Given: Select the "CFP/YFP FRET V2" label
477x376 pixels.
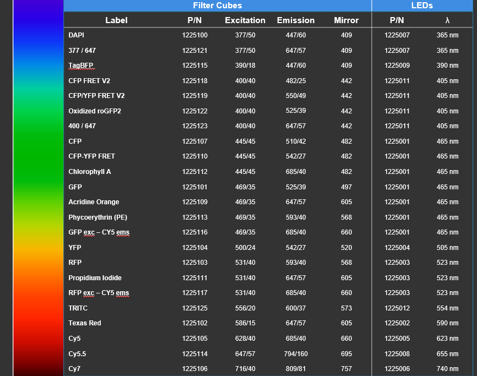Looking at the screenshot, I should point(96,96).
